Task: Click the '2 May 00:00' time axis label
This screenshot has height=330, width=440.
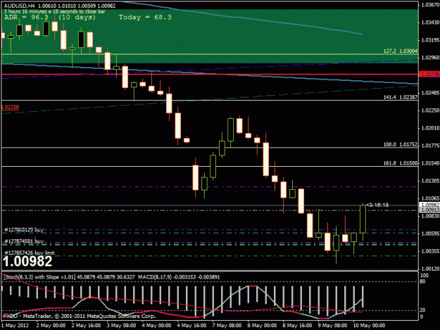Action: [51, 326]
